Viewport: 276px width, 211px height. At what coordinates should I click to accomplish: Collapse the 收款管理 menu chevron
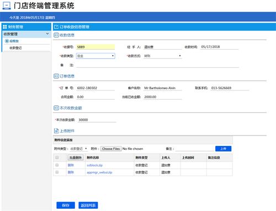tap(47, 34)
